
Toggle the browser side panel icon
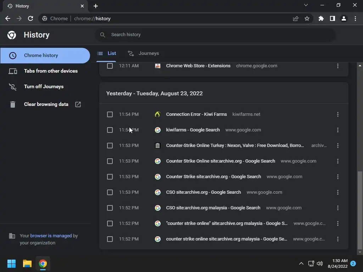(333, 18)
